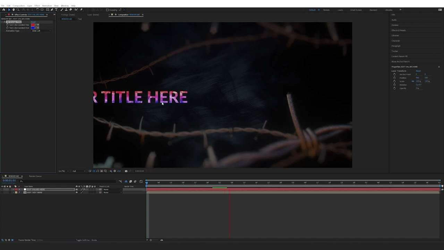
Task: Switch to the Render Queue tab
Action: pyautogui.click(x=35, y=176)
